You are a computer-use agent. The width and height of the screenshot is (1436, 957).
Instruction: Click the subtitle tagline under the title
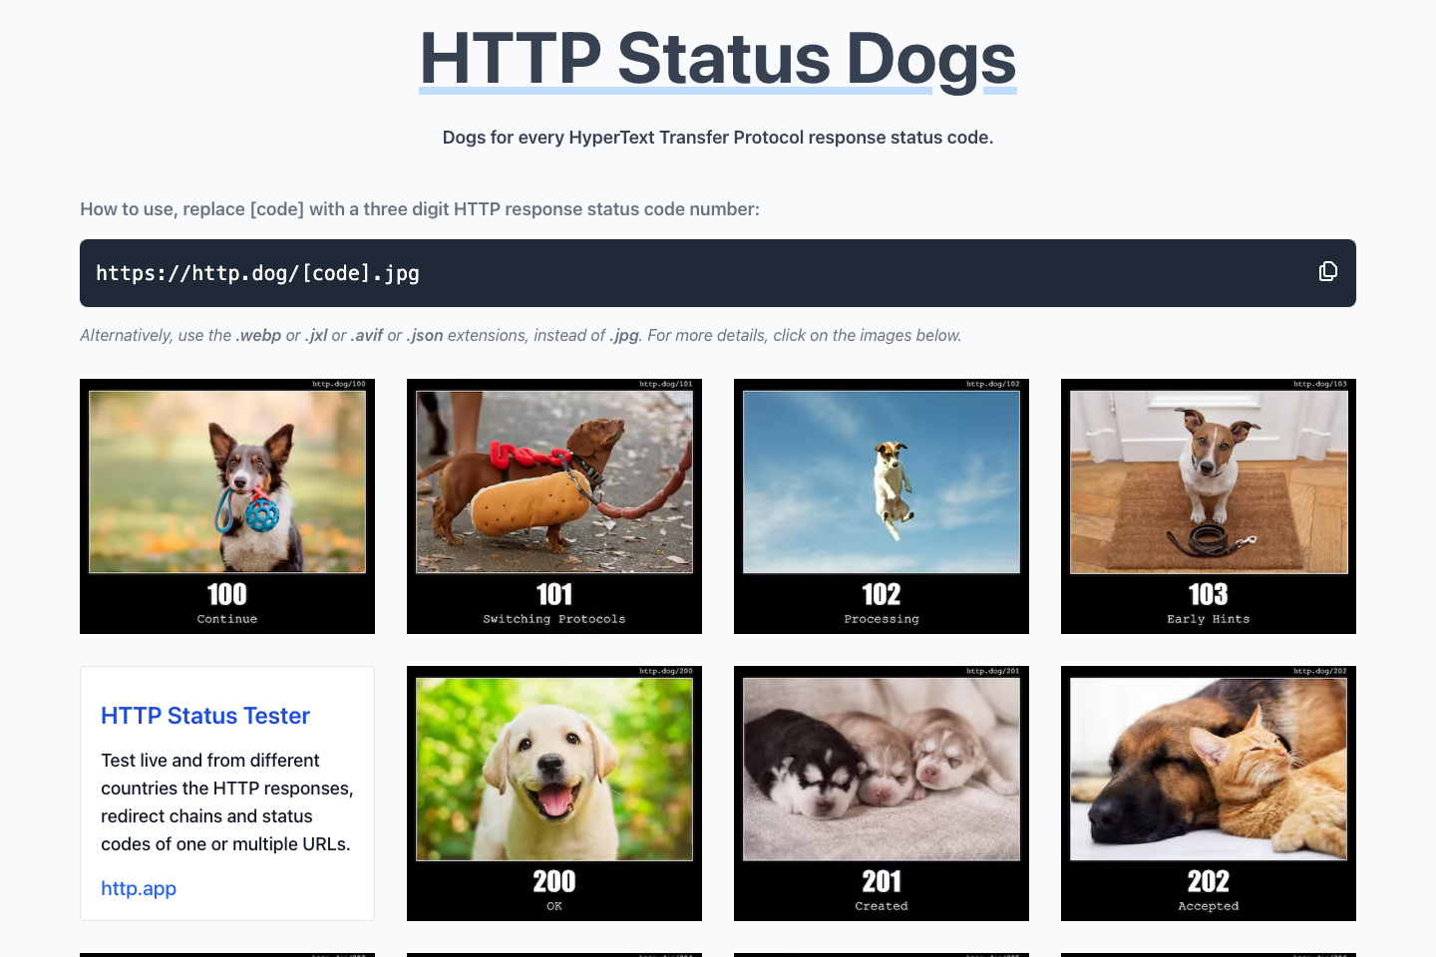(717, 137)
